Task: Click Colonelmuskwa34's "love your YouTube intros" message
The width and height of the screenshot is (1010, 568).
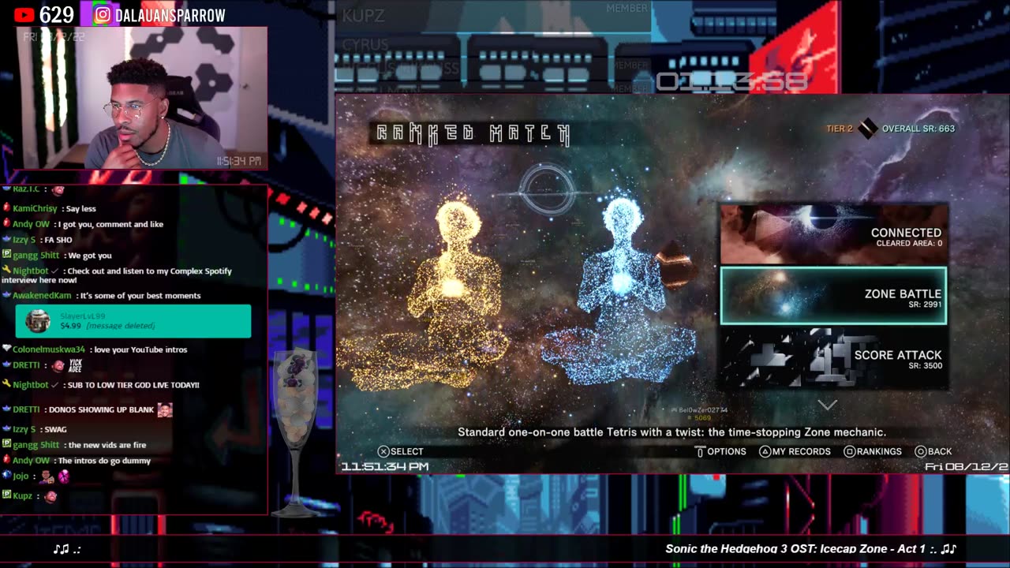Action: tap(142, 349)
